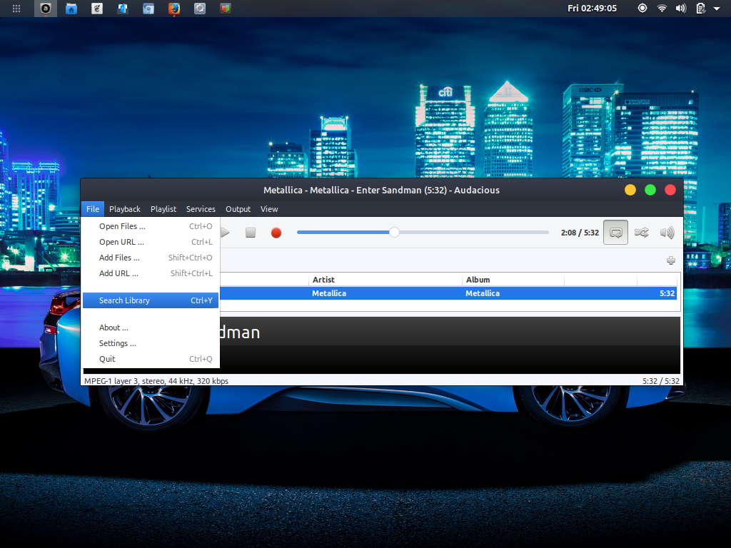Click the partly hidden Play button in Audacious
Image resolution: width=731 pixels, height=548 pixels.
[x=225, y=232]
